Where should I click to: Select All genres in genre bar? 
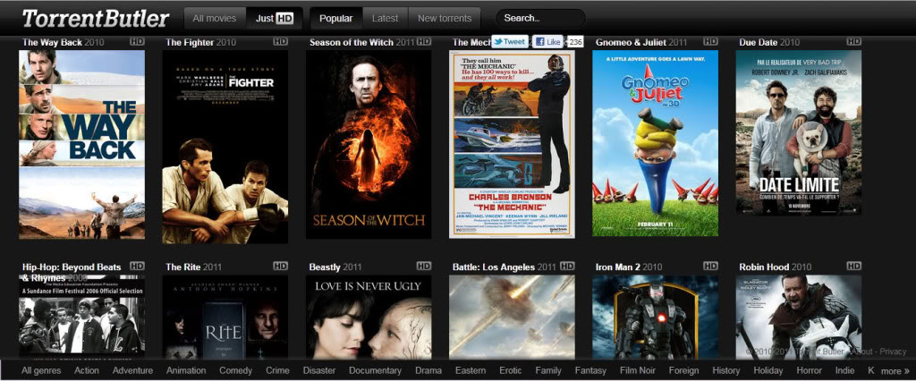click(x=42, y=370)
